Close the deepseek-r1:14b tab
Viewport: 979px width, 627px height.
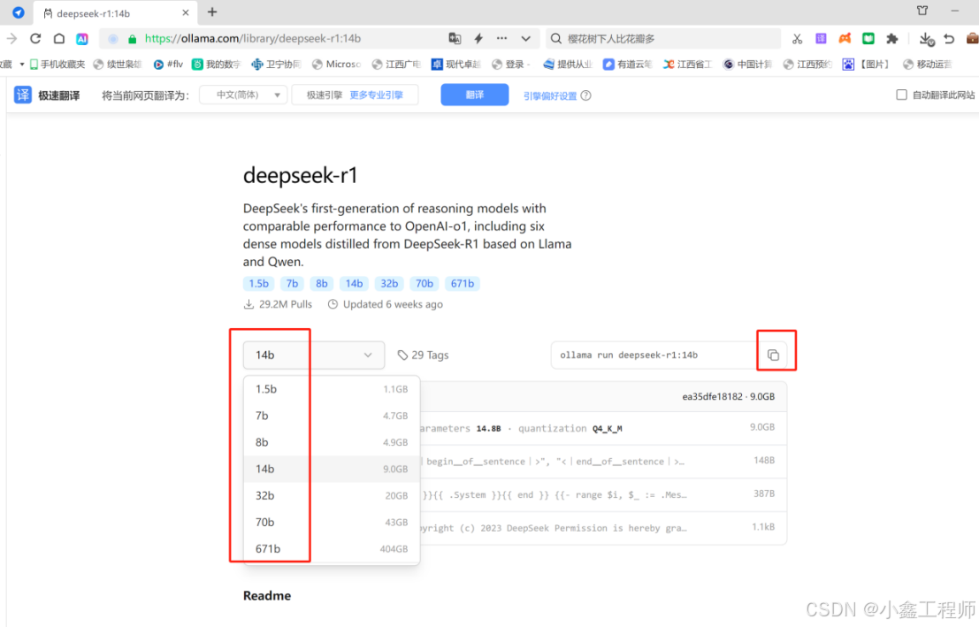[x=186, y=12]
